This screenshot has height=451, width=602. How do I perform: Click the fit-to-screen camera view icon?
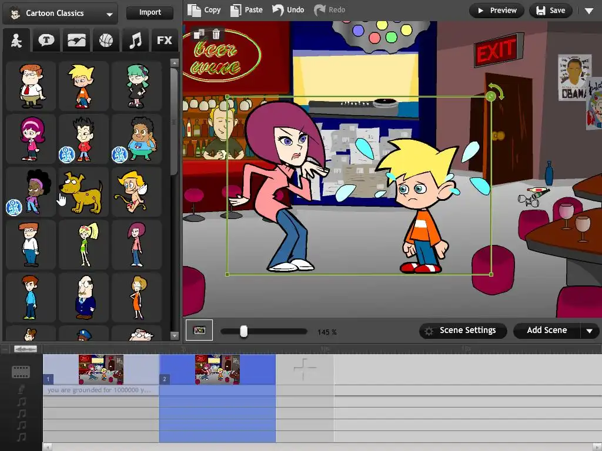click(199, 330)
